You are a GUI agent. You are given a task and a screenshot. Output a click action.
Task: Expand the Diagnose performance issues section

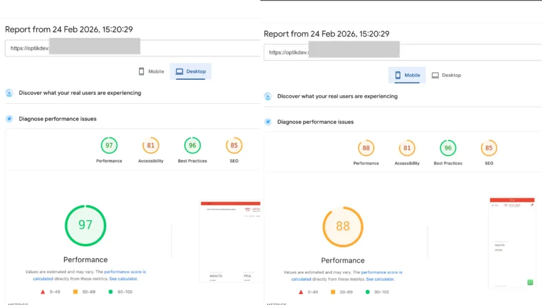click(x=58, y=119)
